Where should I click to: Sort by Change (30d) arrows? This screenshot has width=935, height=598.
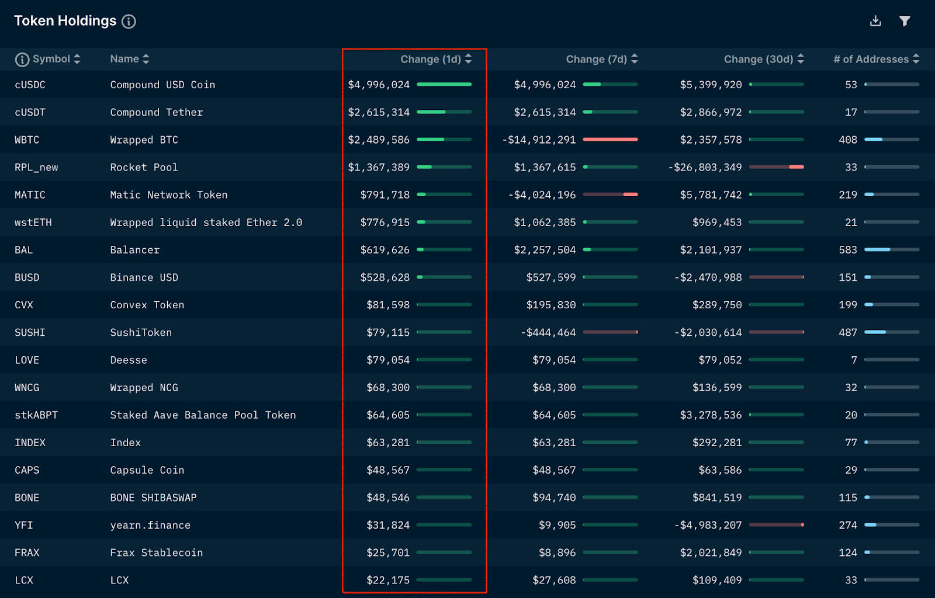801,59
